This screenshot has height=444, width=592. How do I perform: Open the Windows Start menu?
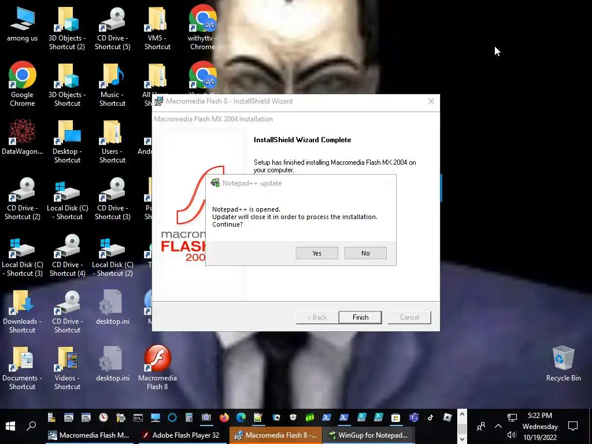click(x=10, y=426)
